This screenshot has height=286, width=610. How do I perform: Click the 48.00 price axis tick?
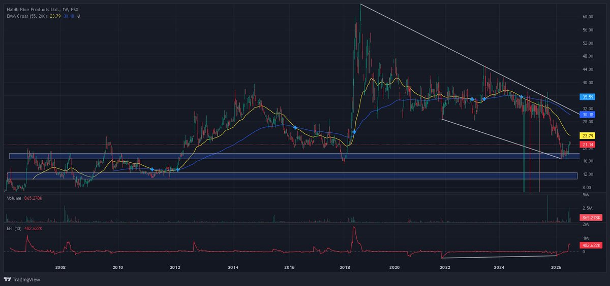(x=588, y=56)
